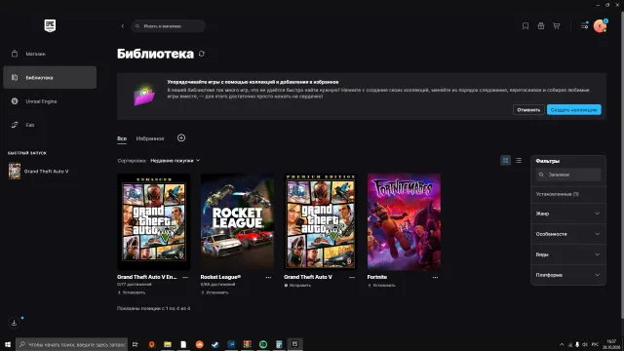Screen dimensions: 624x351
Task: Open the three-dot menu for Fortnite
Action: tap(435, 277)
